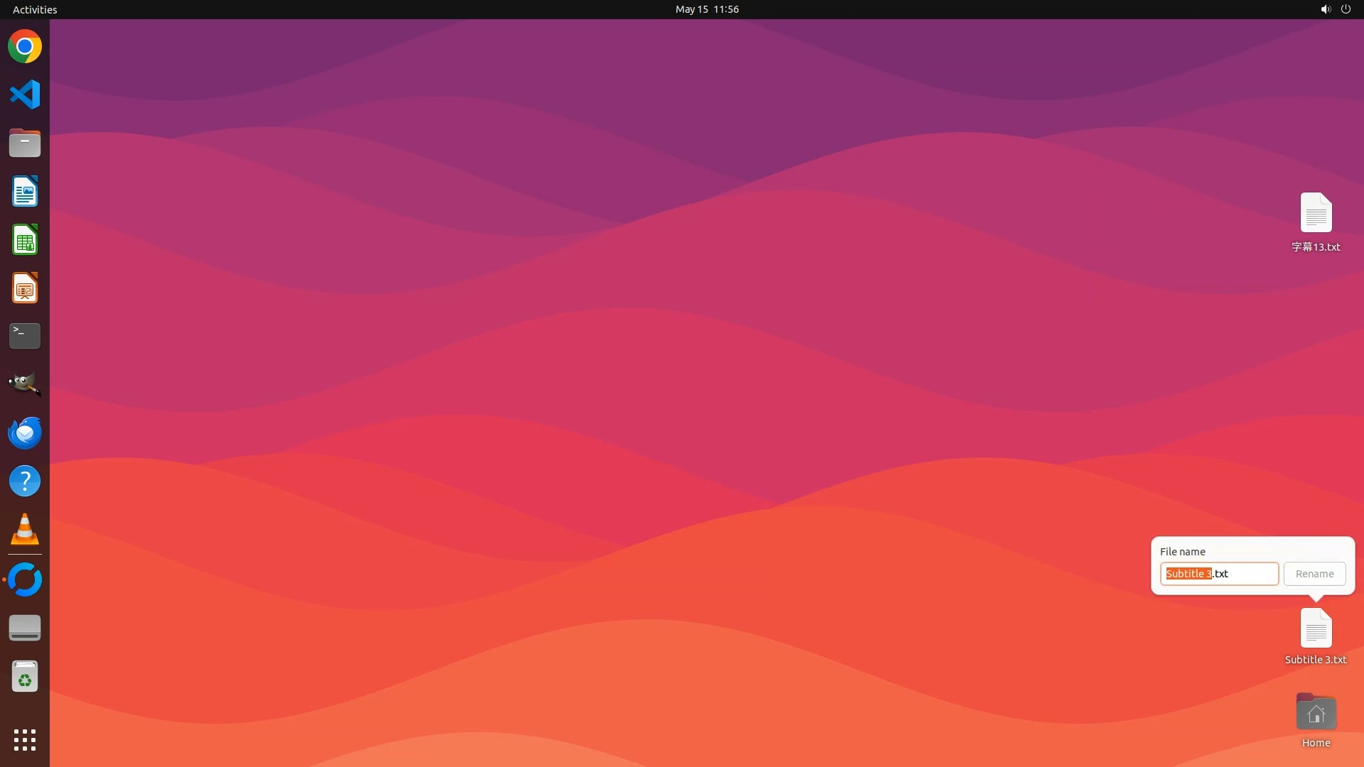The image size is (1364, 767).
Task: Open the Help app from the dock
Action: [x=25, y=481]
